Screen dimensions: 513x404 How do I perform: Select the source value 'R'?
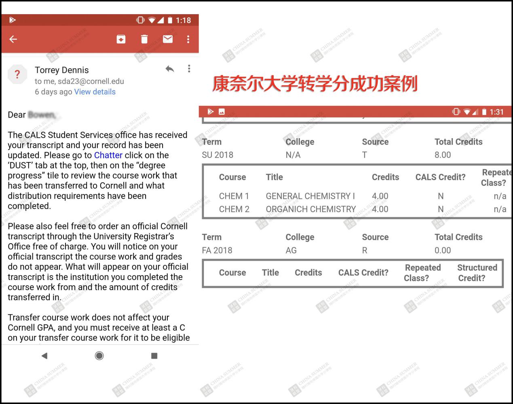365,250
